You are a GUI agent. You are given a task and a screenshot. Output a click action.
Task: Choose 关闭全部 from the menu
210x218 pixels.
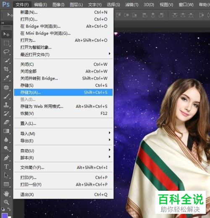(x=63, y=71)
